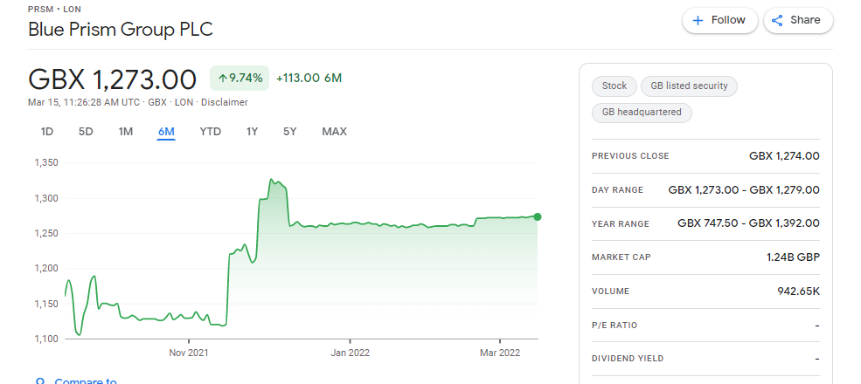This screenshot has width=861, height=384.
Task: Click the DAY RANGE label
Action: (x=617, y=190)
